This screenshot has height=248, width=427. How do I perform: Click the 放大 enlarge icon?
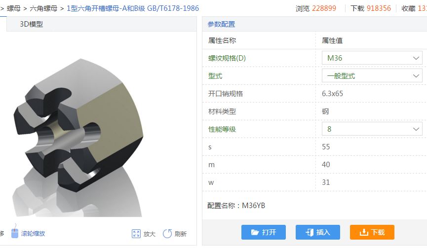pyautogui.click(x=136, y=234)
